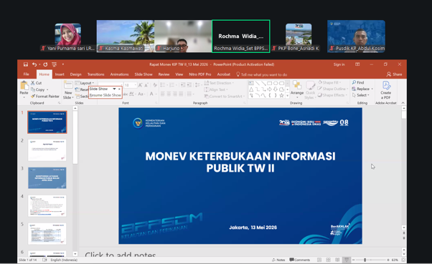Select the Format Painter tool

(x=45, y=97)
